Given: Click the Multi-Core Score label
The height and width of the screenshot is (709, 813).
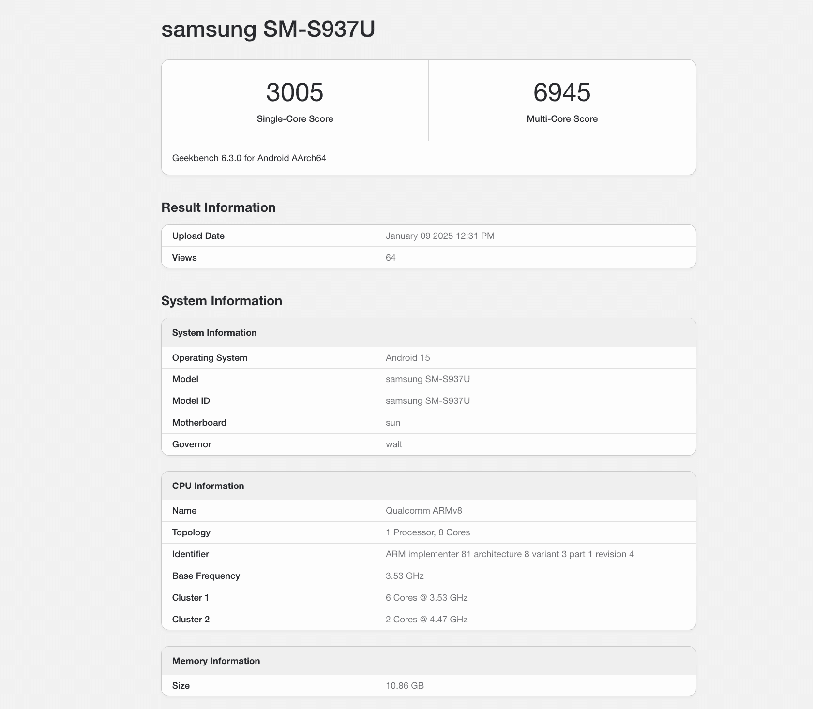Looking at the screenshot, I should tap(562, 119).
